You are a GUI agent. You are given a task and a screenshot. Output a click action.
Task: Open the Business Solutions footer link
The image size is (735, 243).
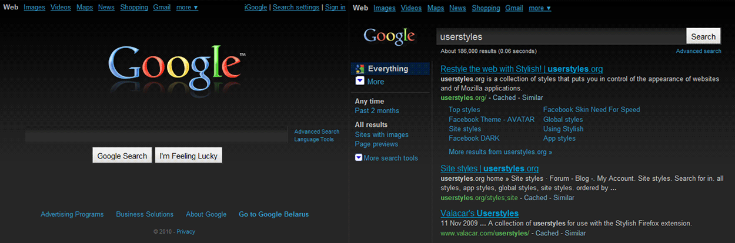pos(145,214)
